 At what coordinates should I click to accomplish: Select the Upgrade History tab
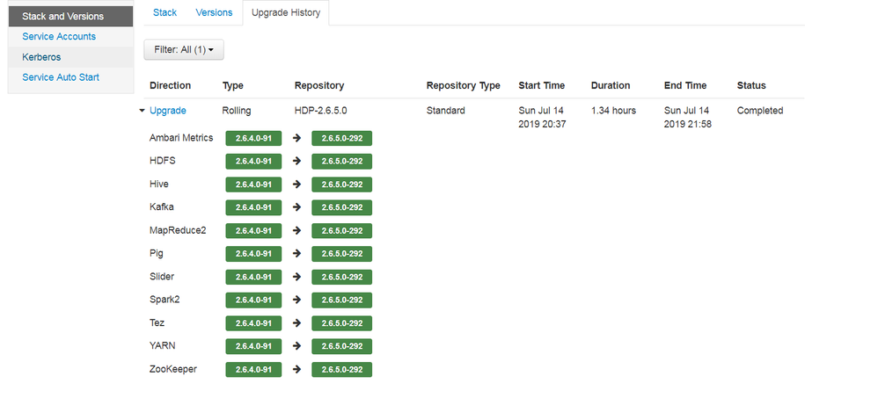pyautogui.click(x=286, y=12)
